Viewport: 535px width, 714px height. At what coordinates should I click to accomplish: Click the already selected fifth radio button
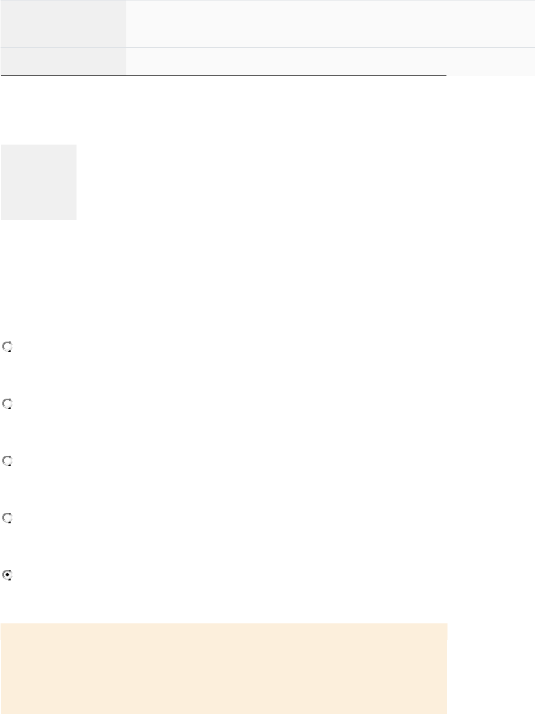pos(7,575)
